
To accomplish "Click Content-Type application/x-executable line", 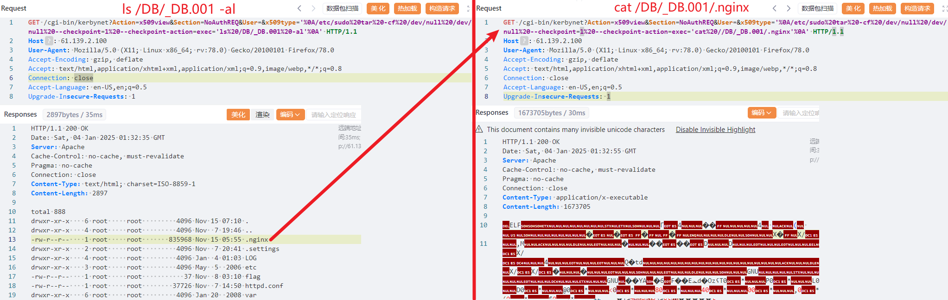I will (x=575, y=197).
